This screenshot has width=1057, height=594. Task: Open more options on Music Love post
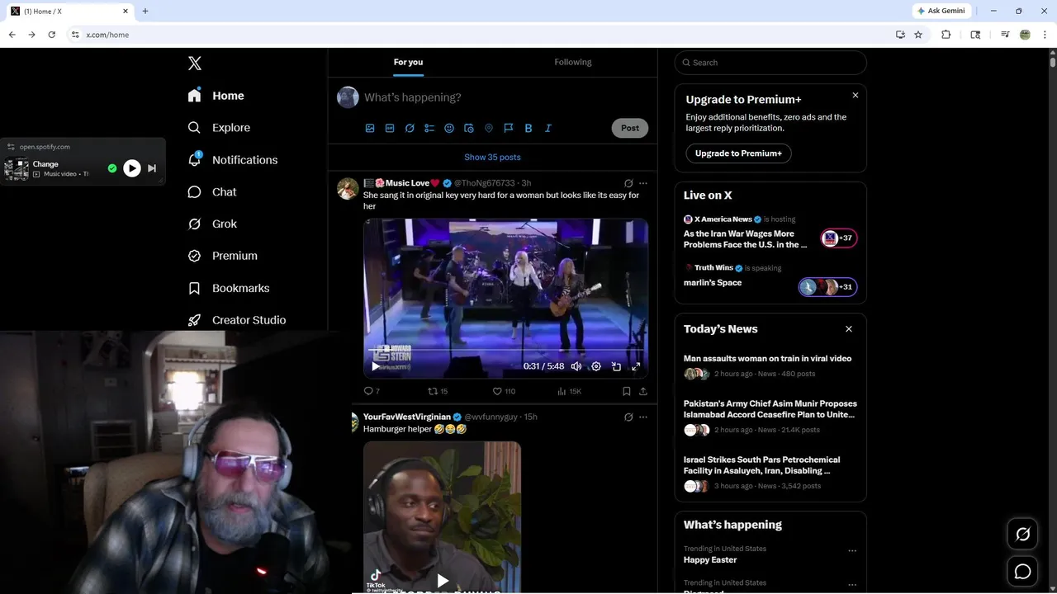643,183
